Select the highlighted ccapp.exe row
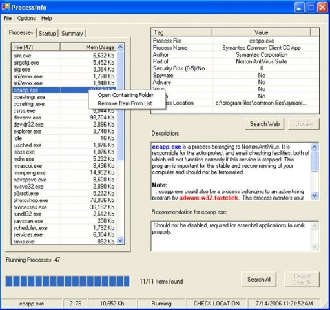Image resolution: width=330 pixels, height=310 pixels. click(x=64, y=90)
